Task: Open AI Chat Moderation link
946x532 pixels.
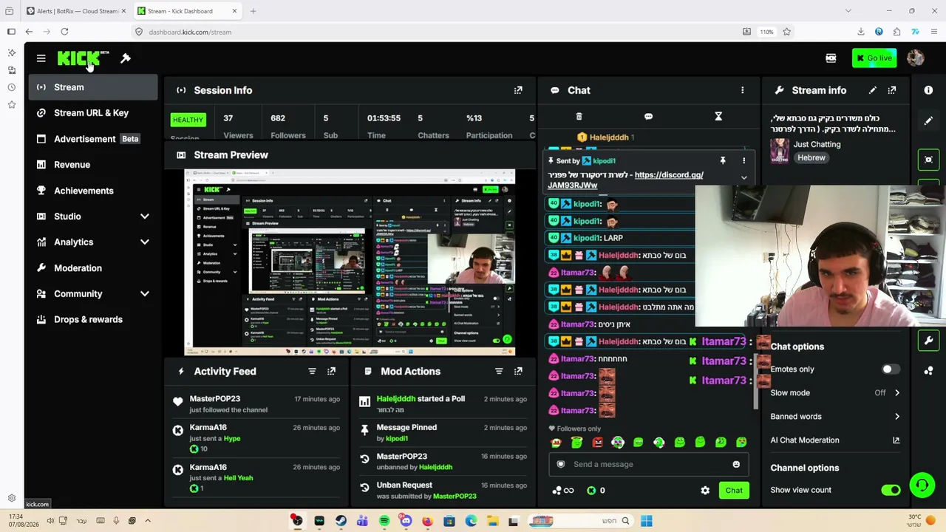Action: pyautogui.click(x=835, y=440)
